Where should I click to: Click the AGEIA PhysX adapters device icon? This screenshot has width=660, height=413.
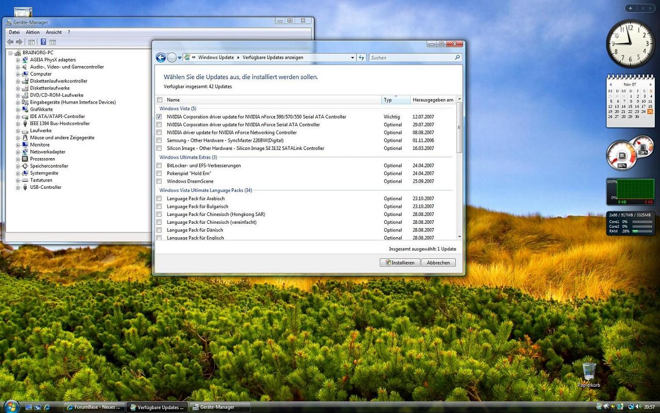tap(25, 60)
